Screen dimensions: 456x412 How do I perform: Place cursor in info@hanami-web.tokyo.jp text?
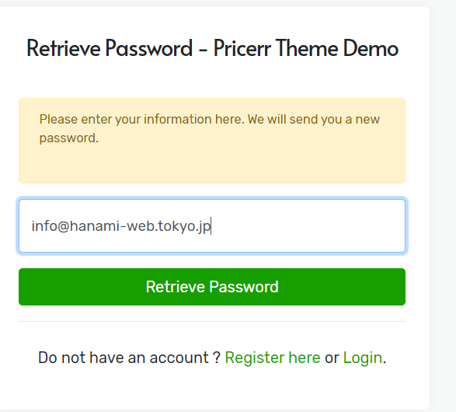(x=121, y=226)
